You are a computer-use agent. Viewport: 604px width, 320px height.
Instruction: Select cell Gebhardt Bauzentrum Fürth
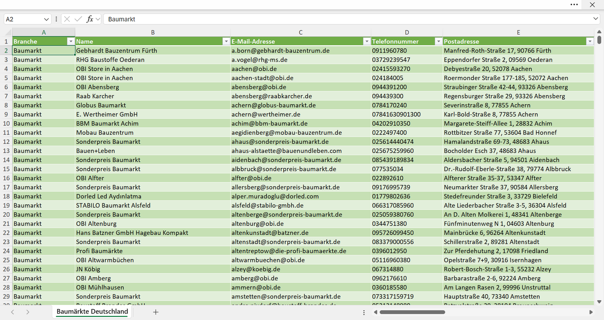[x=153, y=51]
